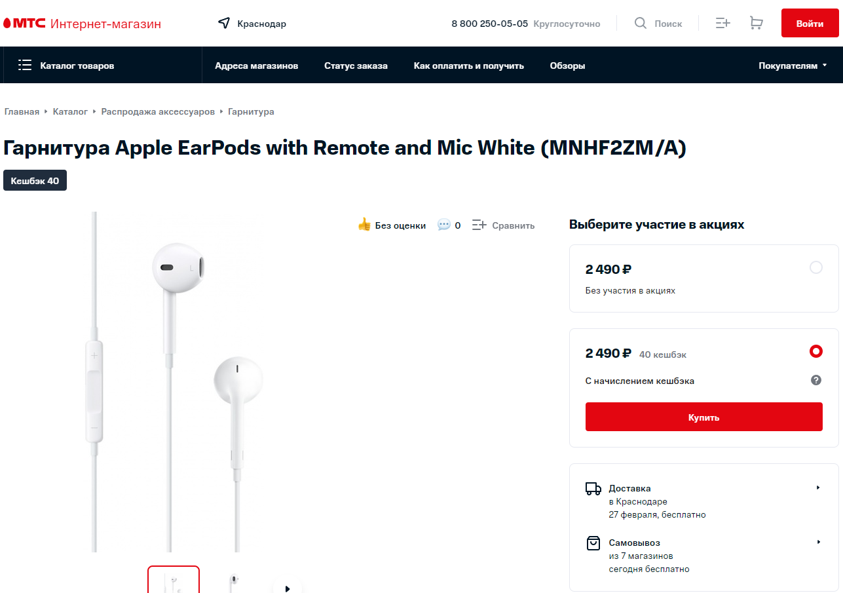Click the МТС logo
Viewport: 843px width, 593px height.
tap(25, 24)
